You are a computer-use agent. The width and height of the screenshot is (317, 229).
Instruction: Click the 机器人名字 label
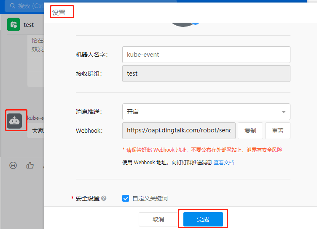92,55
